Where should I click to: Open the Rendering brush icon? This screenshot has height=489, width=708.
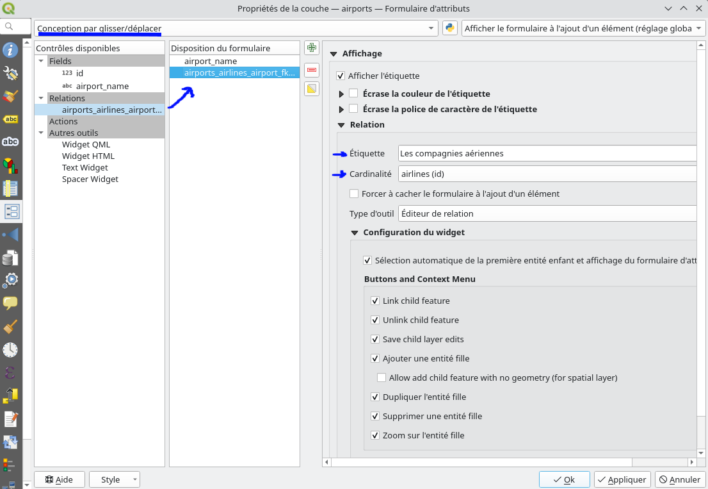coord(10,326)
